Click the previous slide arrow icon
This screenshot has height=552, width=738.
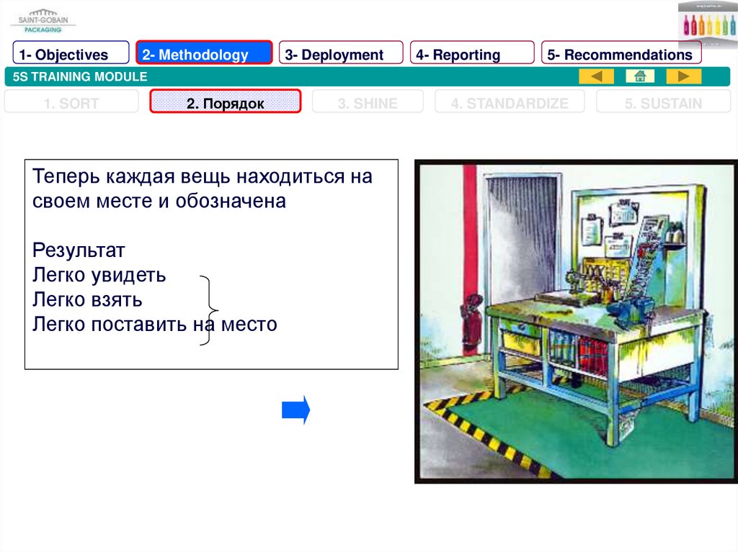point(596,77)
